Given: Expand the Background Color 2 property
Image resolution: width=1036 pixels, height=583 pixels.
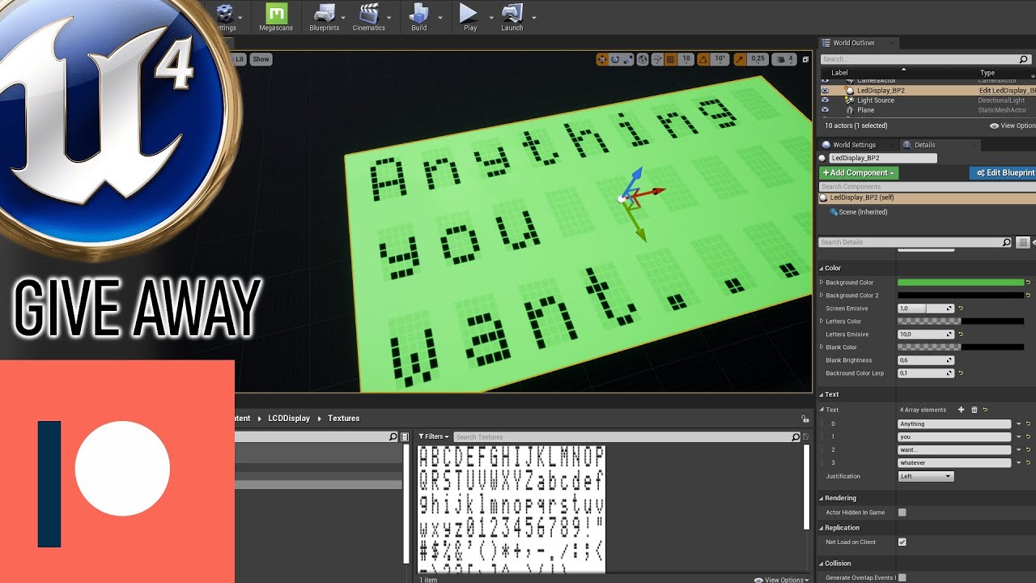Looking at the screenshot, I should pyautogui.click(x=822, y=296).
